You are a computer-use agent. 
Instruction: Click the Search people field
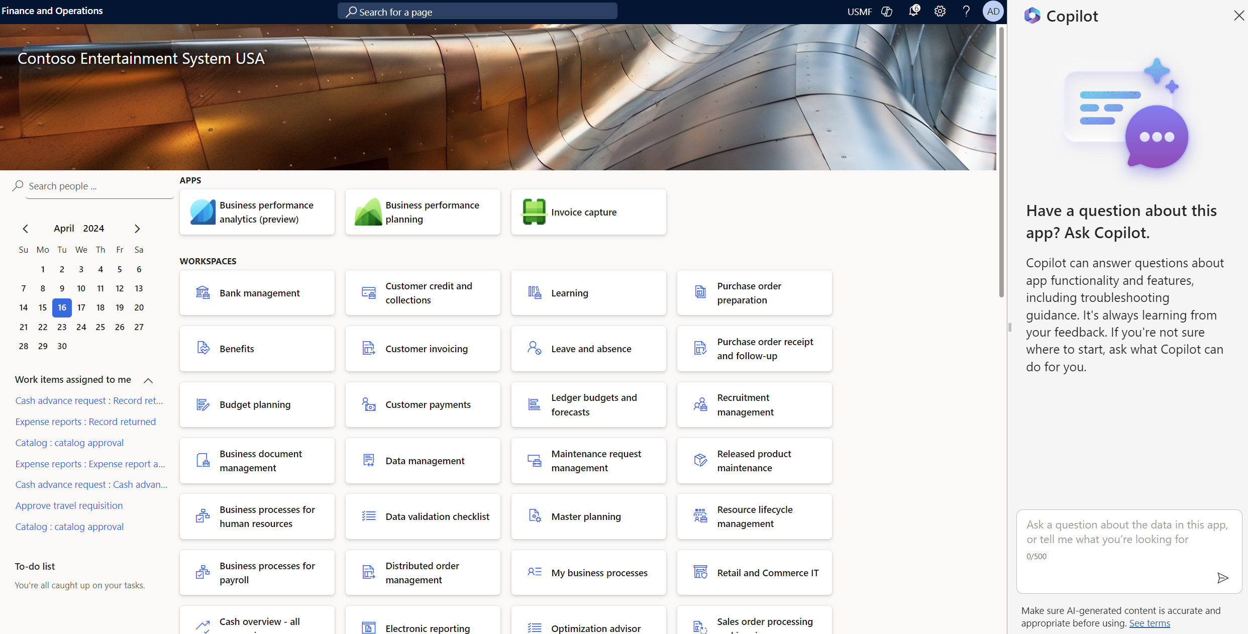(99, 186)
